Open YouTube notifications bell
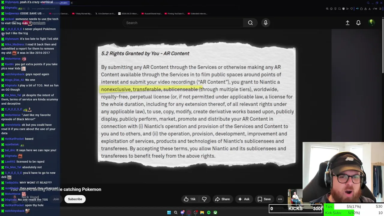 pos(358,23)
